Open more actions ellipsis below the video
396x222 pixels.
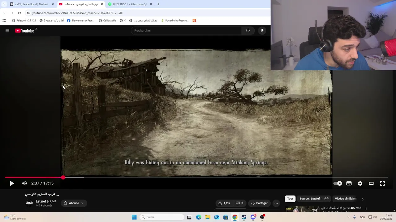(276, 203)
